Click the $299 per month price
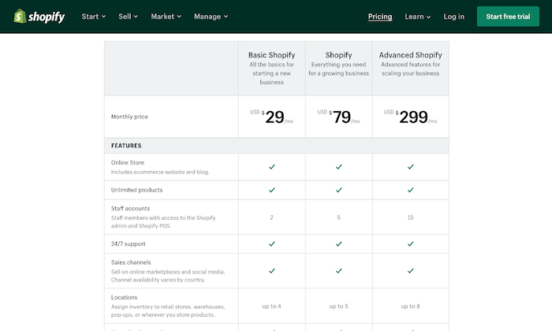The image size is (552, 331). (410, 117)
